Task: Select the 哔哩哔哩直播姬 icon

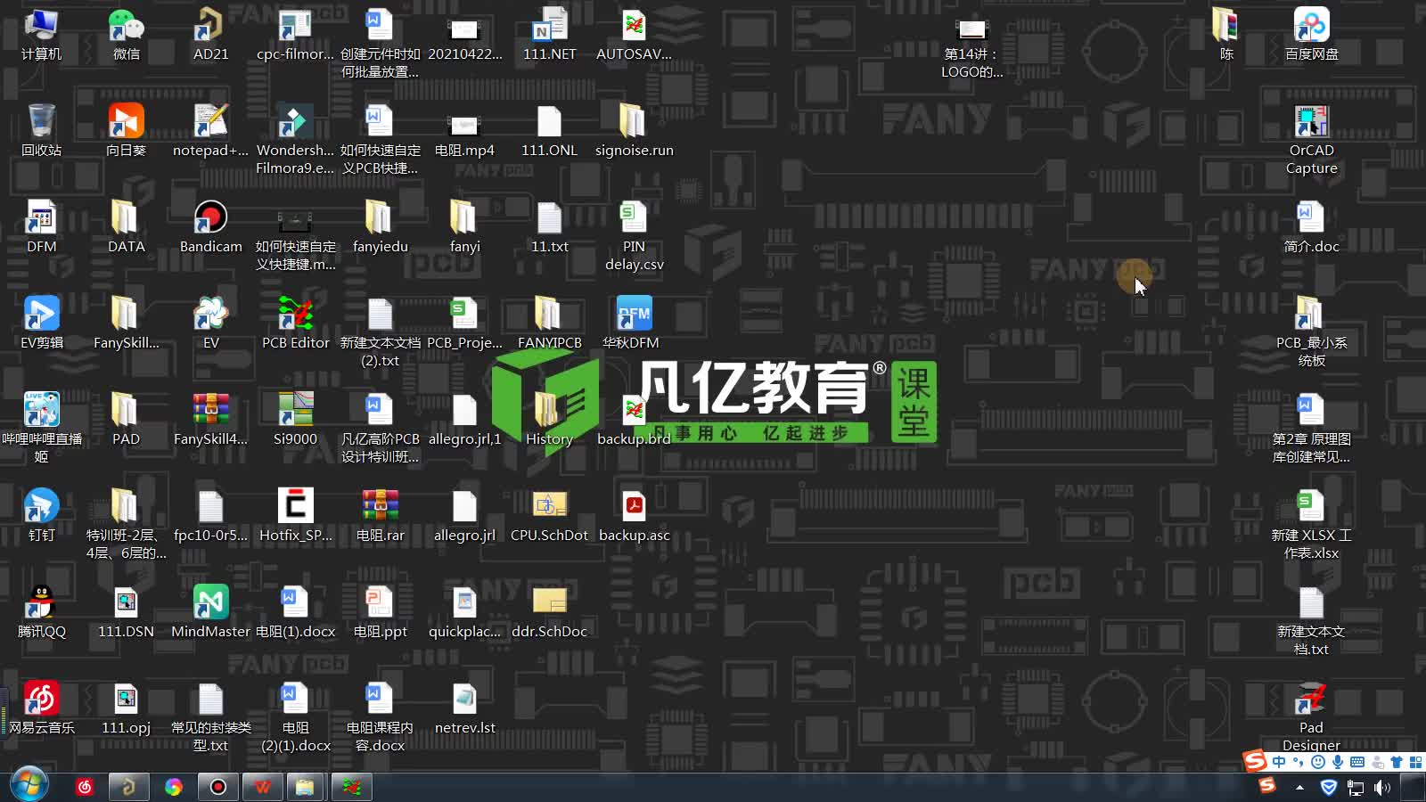Action: click(41, 428)
